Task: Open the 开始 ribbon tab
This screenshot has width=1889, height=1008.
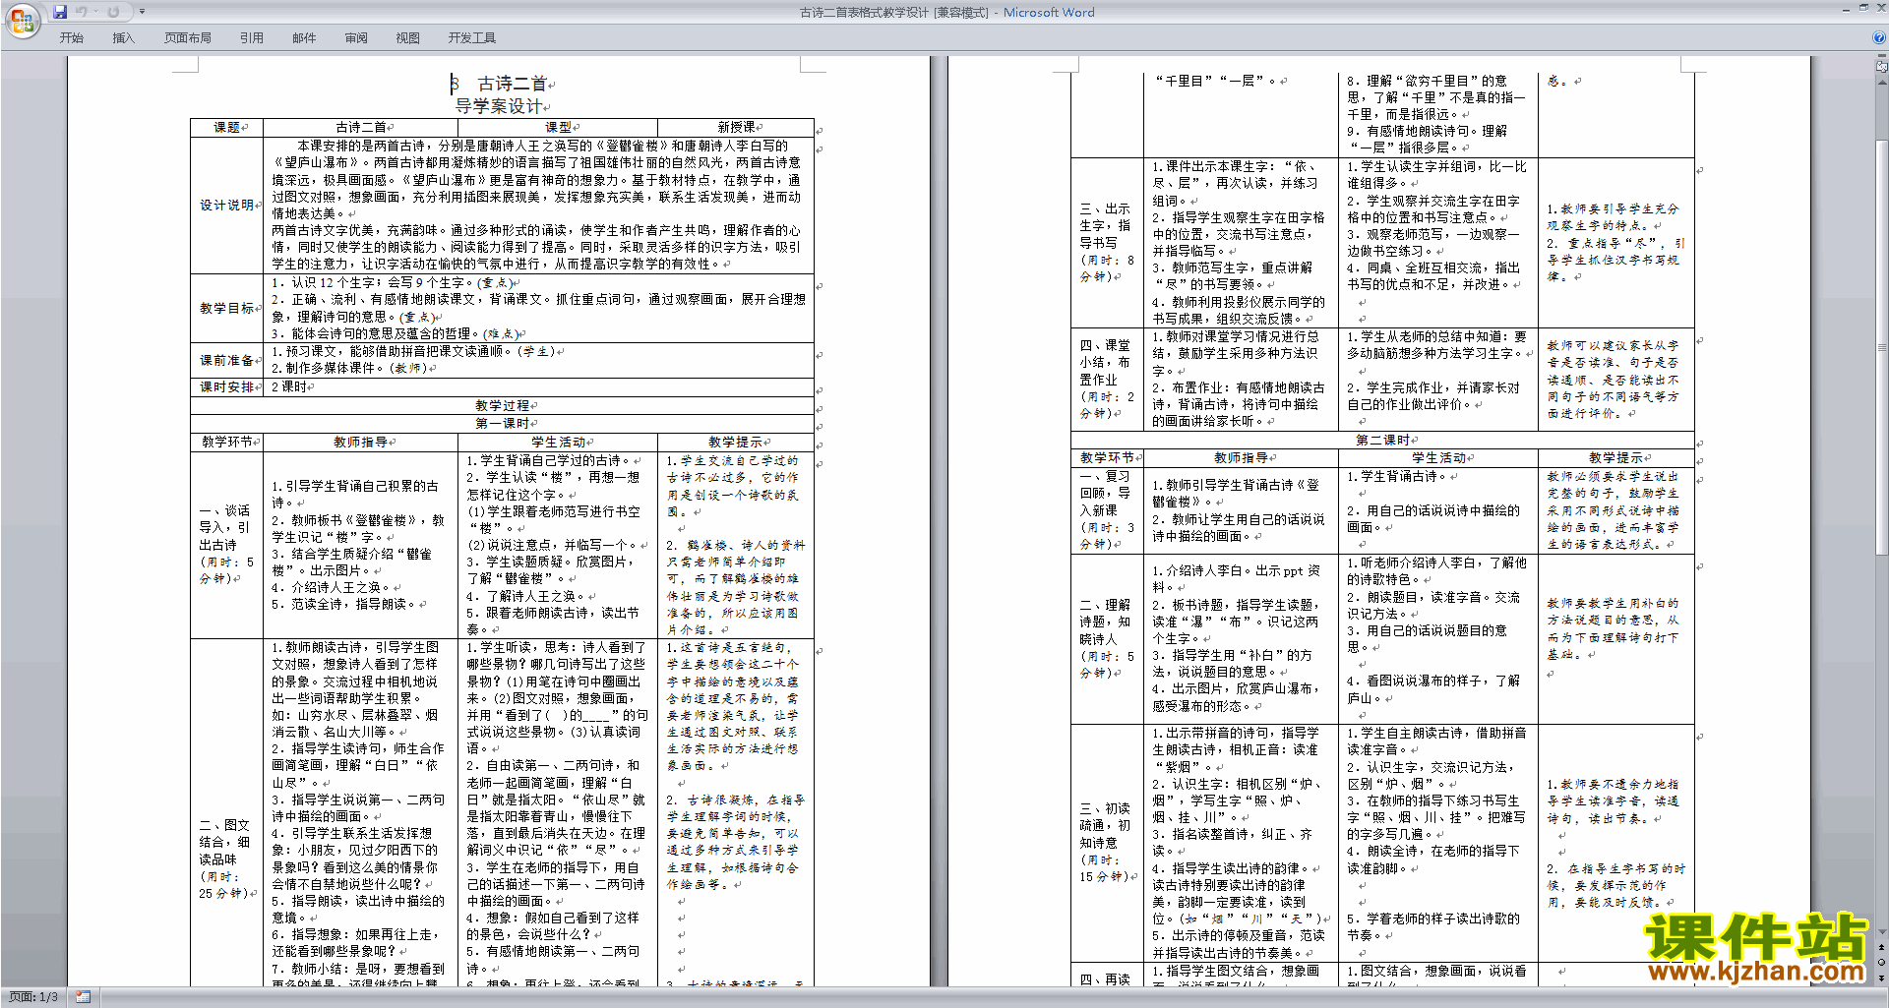Action: (x=72, y=38)
